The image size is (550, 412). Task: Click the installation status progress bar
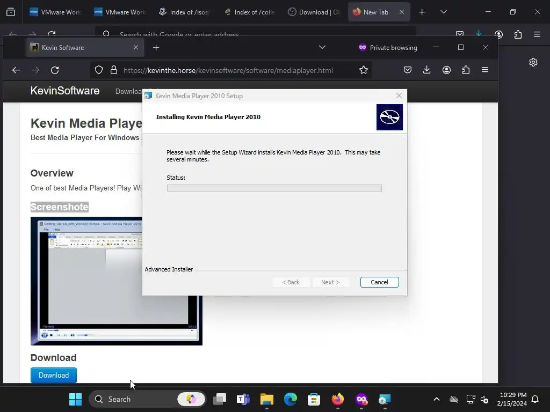click(274, 188)
